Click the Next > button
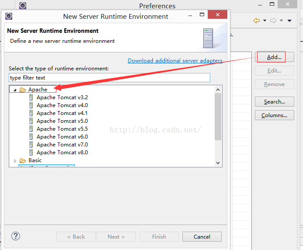Viewport: 303px width, 250px height. (x=116, y=236)
